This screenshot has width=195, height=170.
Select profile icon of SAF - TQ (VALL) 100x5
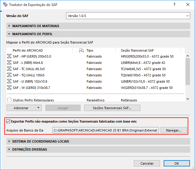coord(9,75)
